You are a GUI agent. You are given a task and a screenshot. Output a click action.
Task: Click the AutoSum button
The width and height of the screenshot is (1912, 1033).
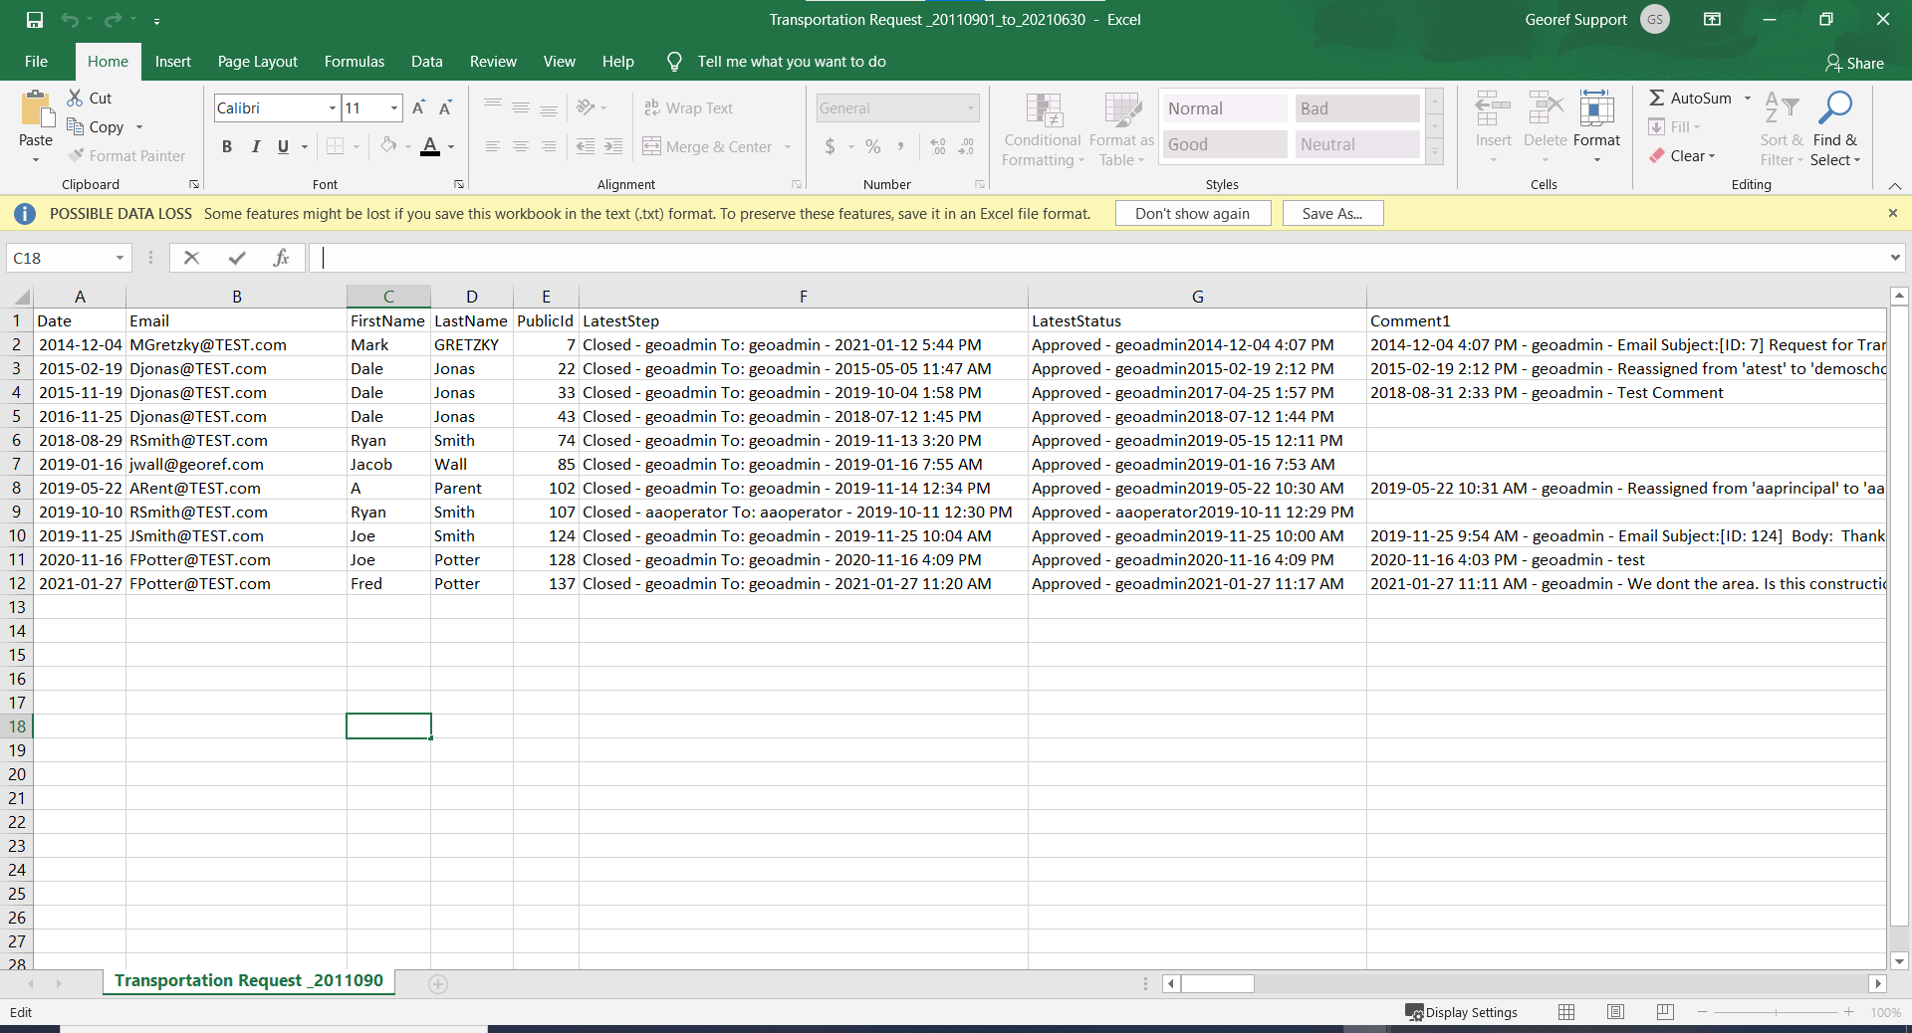point(1693,98)
